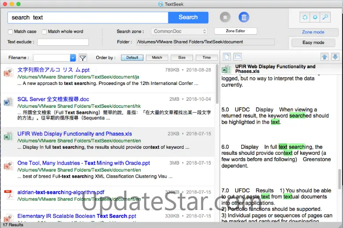Apply the filename filter funnel icon
Viewport: 343px width, 228px height.
tap(82, 58)
